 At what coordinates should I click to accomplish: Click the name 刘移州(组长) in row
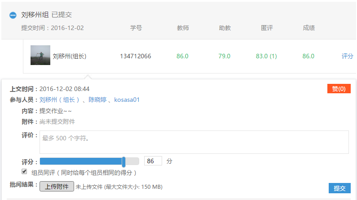(70, 56)
